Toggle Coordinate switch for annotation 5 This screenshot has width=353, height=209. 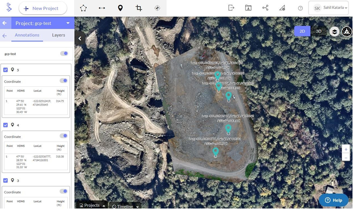coord(64,80)
